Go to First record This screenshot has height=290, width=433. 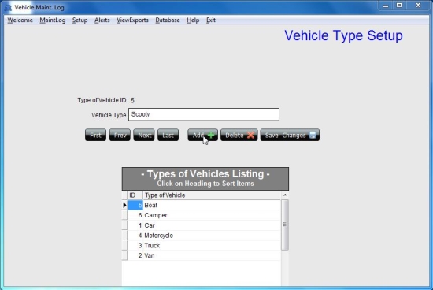pos(95,135)
